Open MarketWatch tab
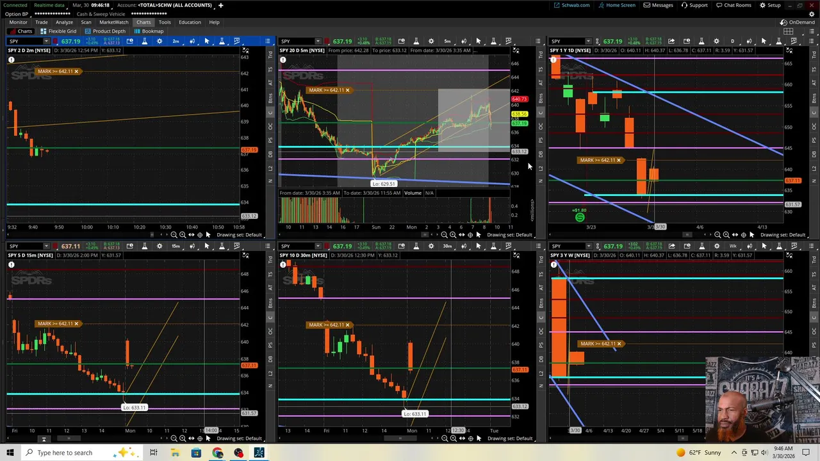Viewport: 820px width, 461px height. [x=113, y=22]
